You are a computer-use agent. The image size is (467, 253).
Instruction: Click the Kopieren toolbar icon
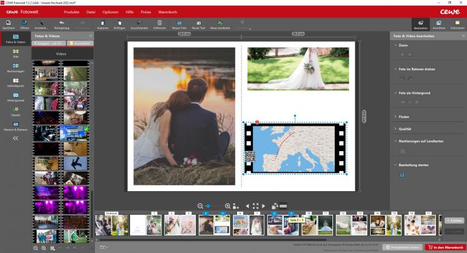pyautogui.click(x=102, y=24)
